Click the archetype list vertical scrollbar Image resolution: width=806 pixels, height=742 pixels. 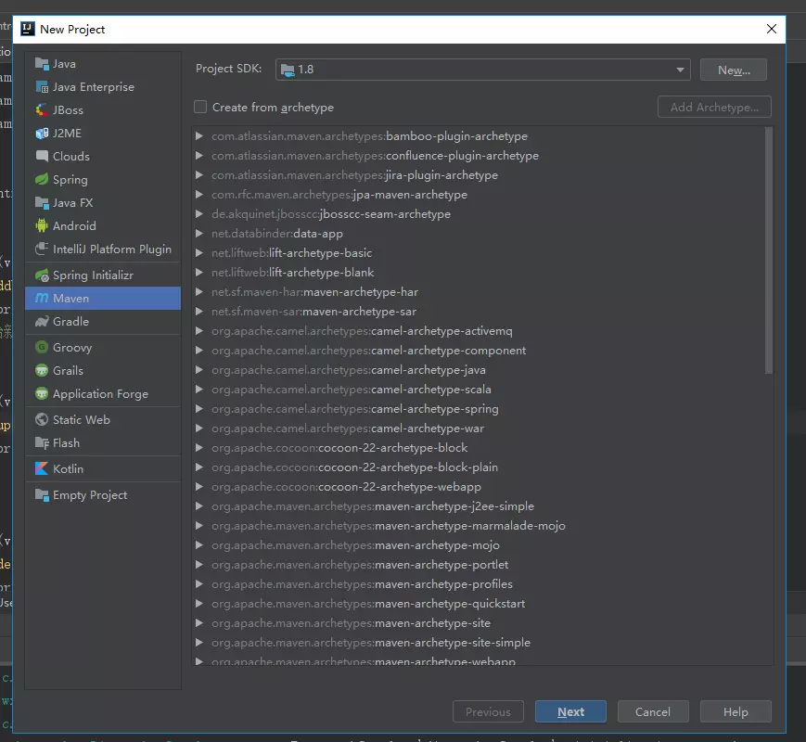coord(769,250)
